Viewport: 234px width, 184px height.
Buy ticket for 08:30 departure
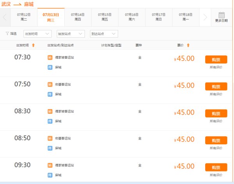click(216, 113)
